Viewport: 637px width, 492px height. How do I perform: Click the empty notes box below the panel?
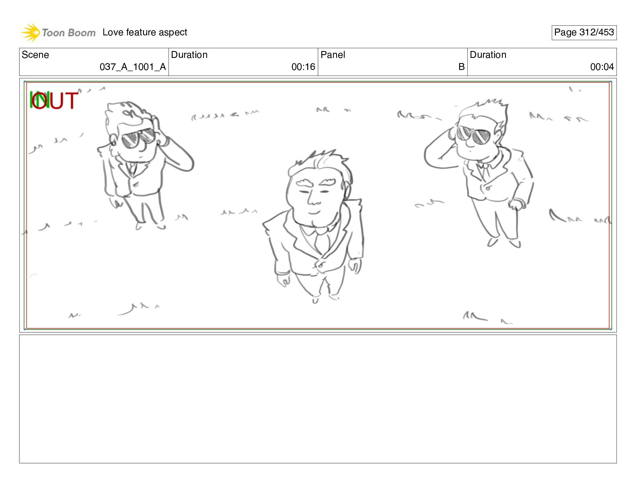coord(318,399)
